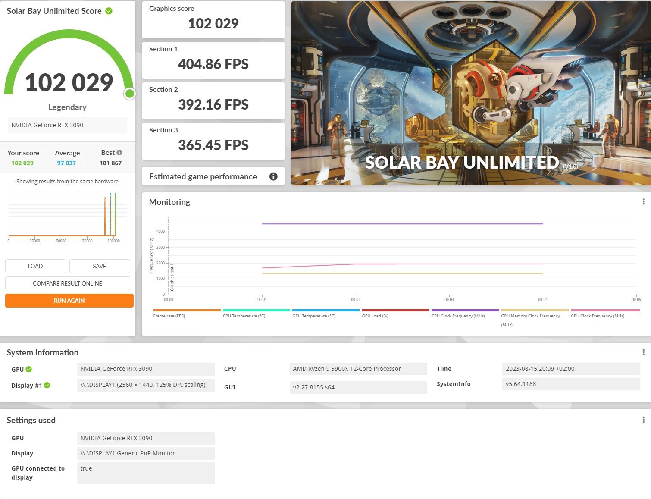Click the green check icon next to GPU
Image resolution: width=651 pixels, height=499 pixels.
click(x=29, y=369)
